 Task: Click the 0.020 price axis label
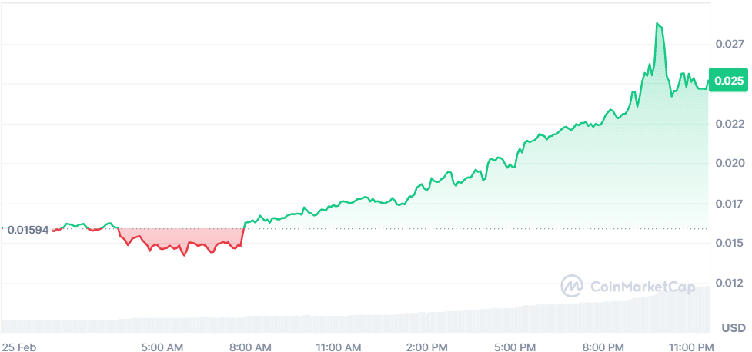coord(729,164)
